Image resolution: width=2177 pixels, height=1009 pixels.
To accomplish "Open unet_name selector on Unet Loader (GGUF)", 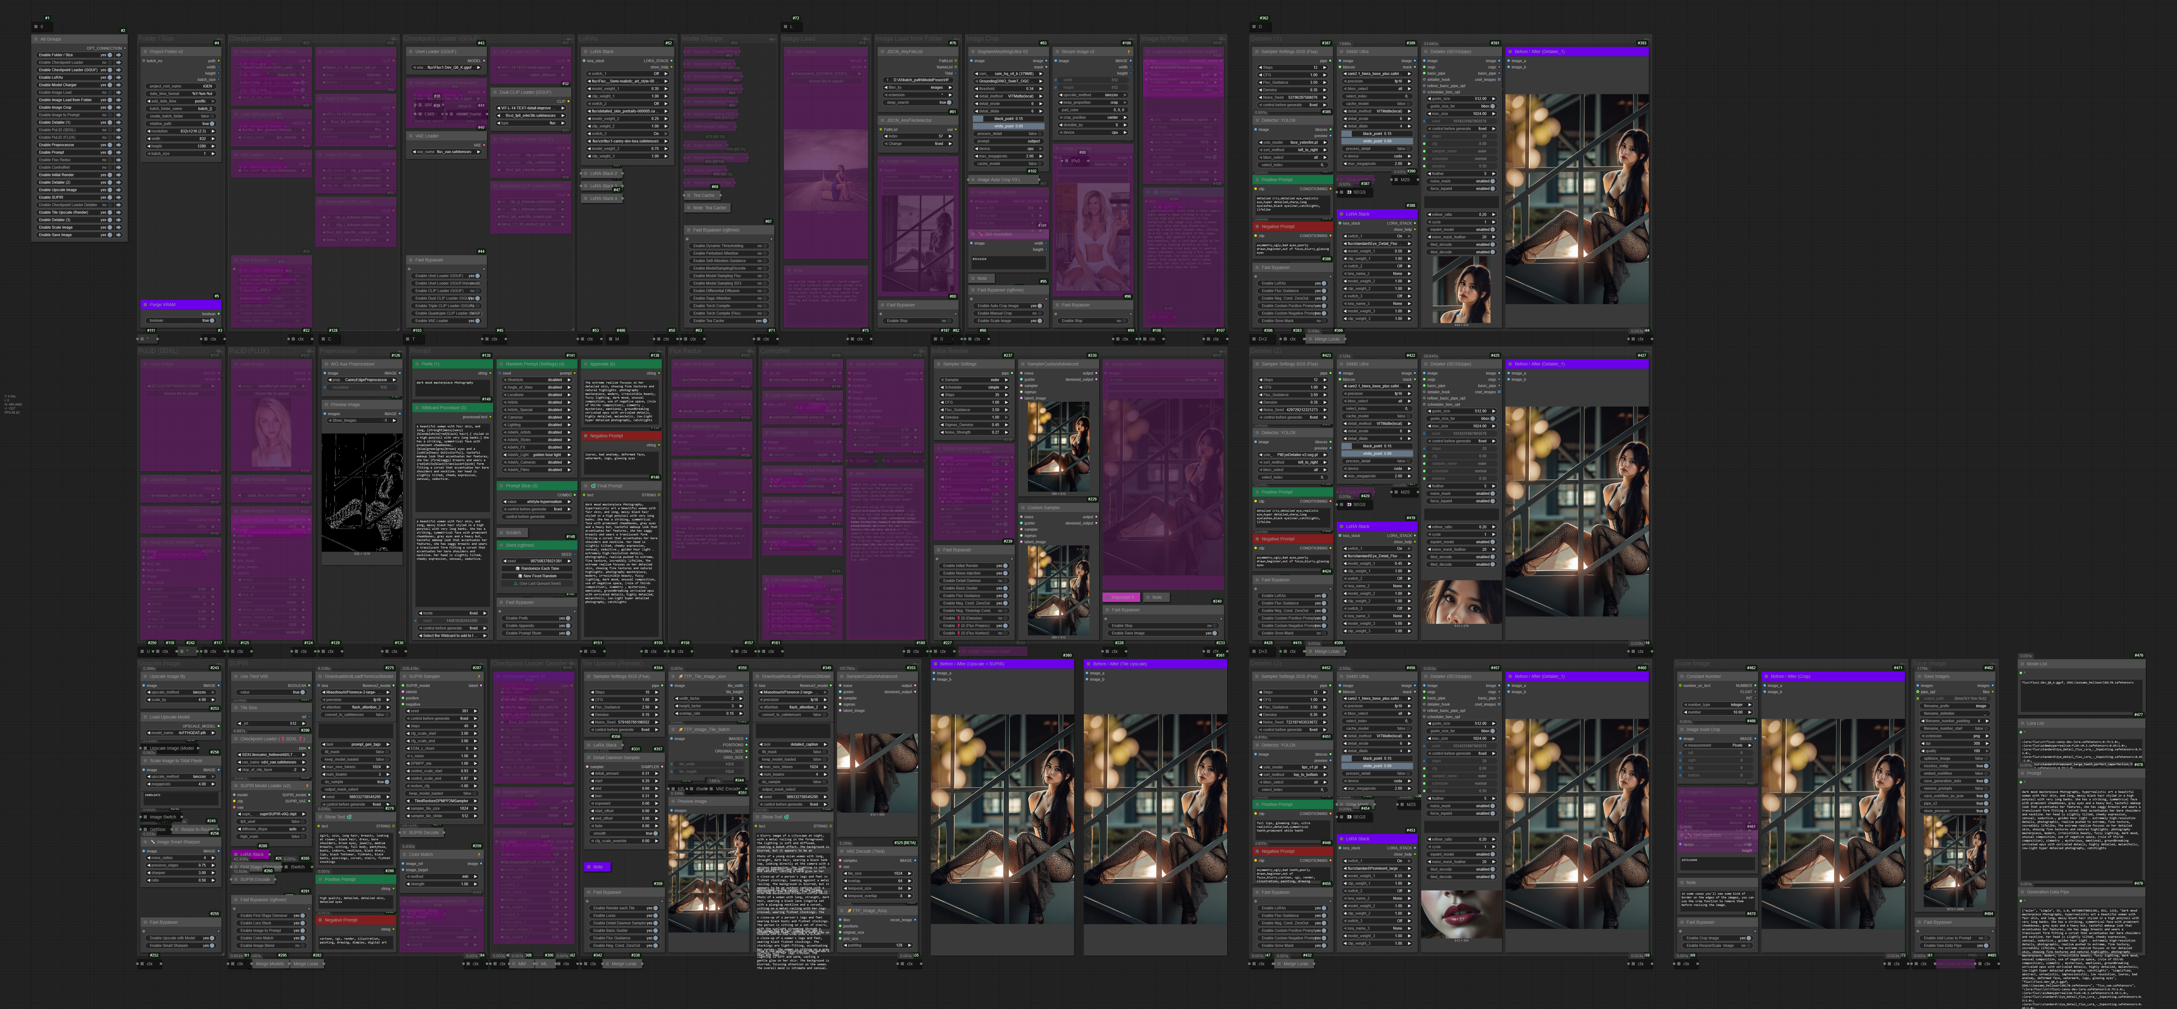I will coord(446,67).
